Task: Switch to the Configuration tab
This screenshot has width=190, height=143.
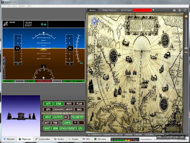Action: (42, 139)
